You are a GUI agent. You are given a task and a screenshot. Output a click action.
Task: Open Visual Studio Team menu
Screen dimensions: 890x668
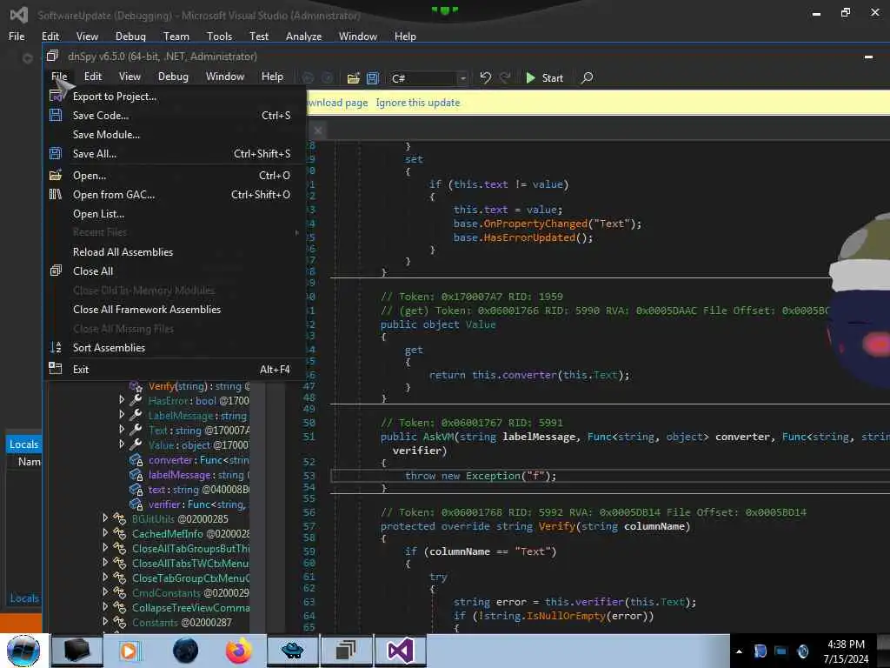176,37
